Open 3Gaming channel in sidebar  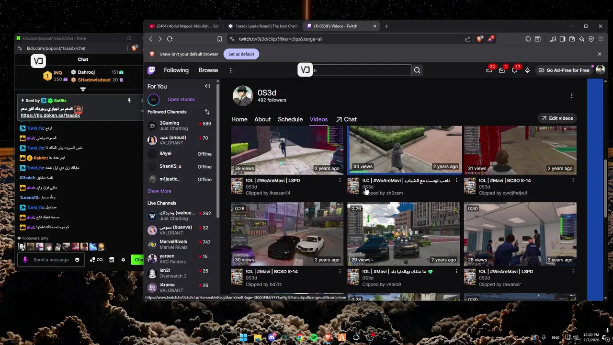click(x=182, y=126)
